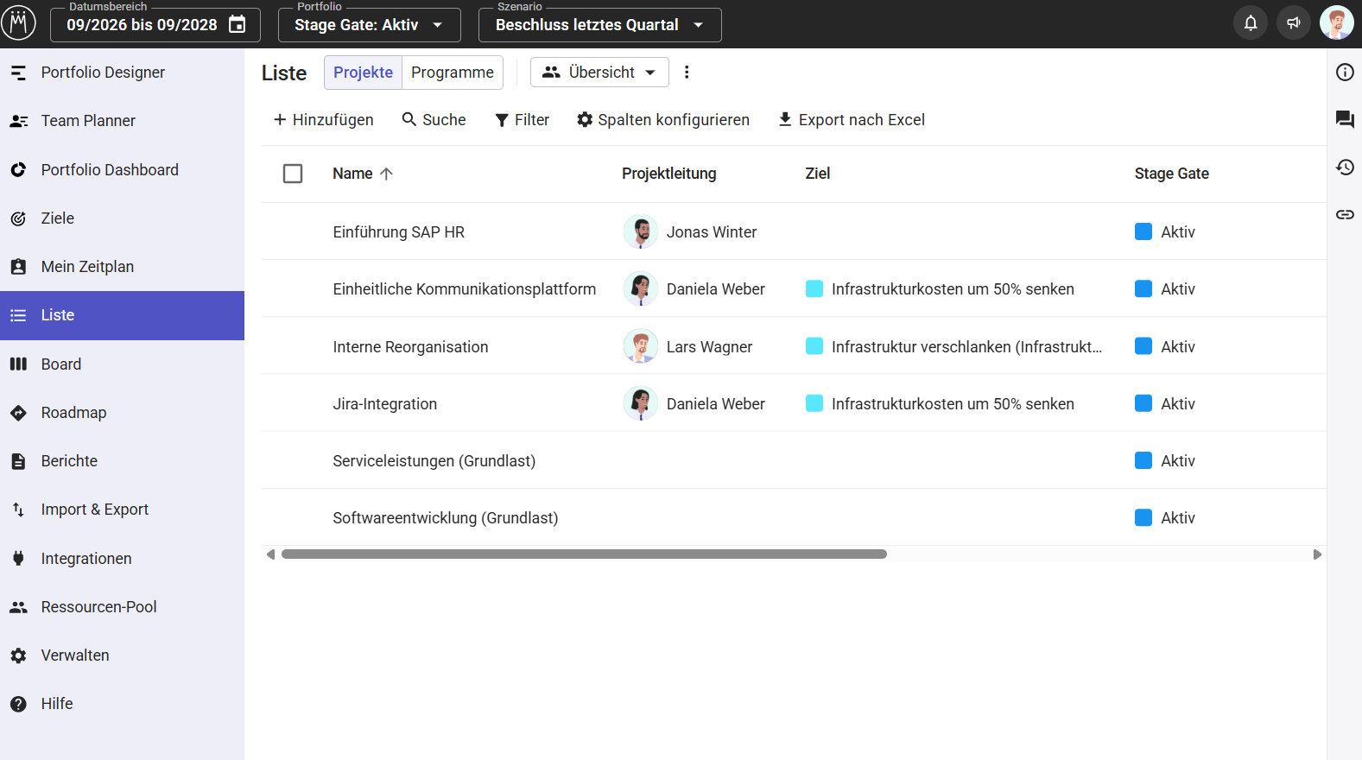Open Softwareentwicklung (Grundlast) row
The height and width of the screenshot is (760, 1362).
tap(445, 518)
